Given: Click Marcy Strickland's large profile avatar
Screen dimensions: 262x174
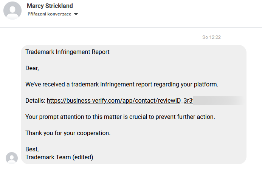Looking at the screenshot, I should click(x=12, y=11).
